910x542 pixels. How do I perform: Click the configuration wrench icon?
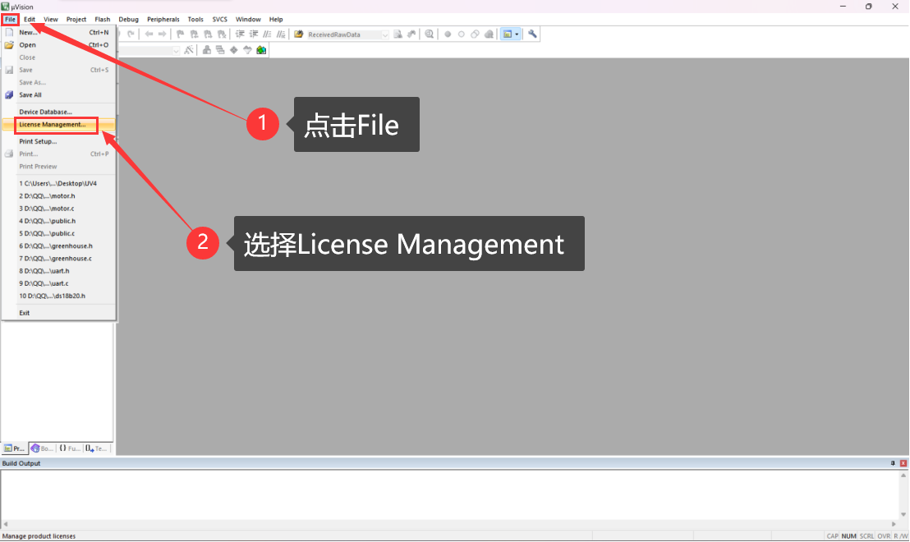click(532, 34)
